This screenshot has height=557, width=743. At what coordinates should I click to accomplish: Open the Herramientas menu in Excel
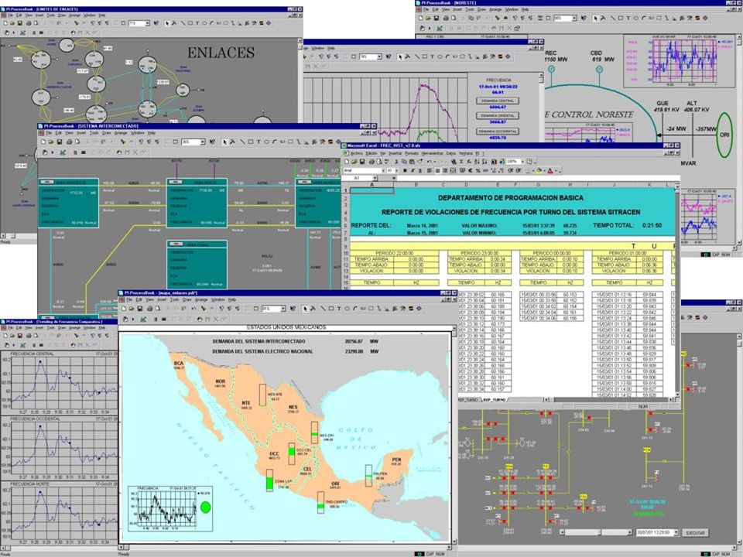pos(432,153)
